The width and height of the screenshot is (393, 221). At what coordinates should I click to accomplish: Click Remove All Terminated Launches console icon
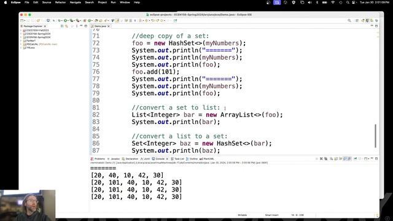point(326,159)
